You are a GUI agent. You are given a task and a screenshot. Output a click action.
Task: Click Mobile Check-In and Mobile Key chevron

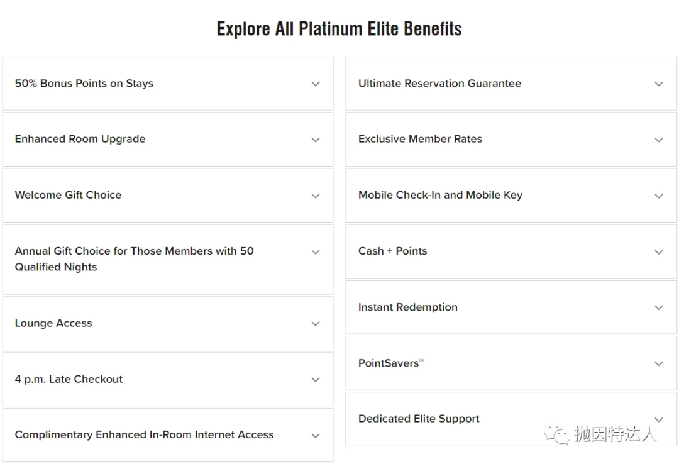point(659,196)
